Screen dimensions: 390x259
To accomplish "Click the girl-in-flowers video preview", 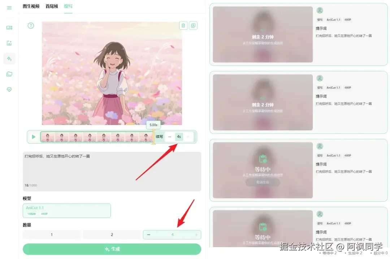I will [x=112, y=73].
